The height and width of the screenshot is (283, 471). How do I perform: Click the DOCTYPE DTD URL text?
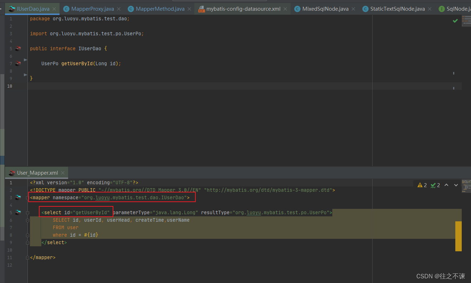tap(268, 190)
